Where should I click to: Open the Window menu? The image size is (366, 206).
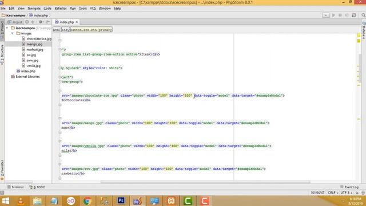click(x=105, y=9)
